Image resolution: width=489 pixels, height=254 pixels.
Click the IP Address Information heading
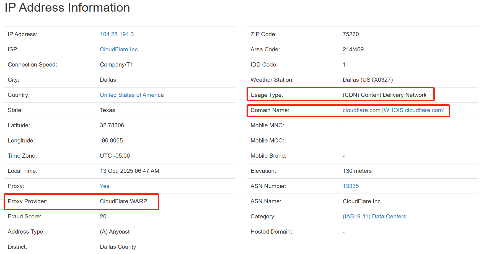pyautogui.click(x=67, y=7)
